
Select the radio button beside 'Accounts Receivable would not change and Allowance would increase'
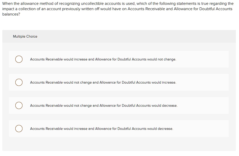click(19, 82)
